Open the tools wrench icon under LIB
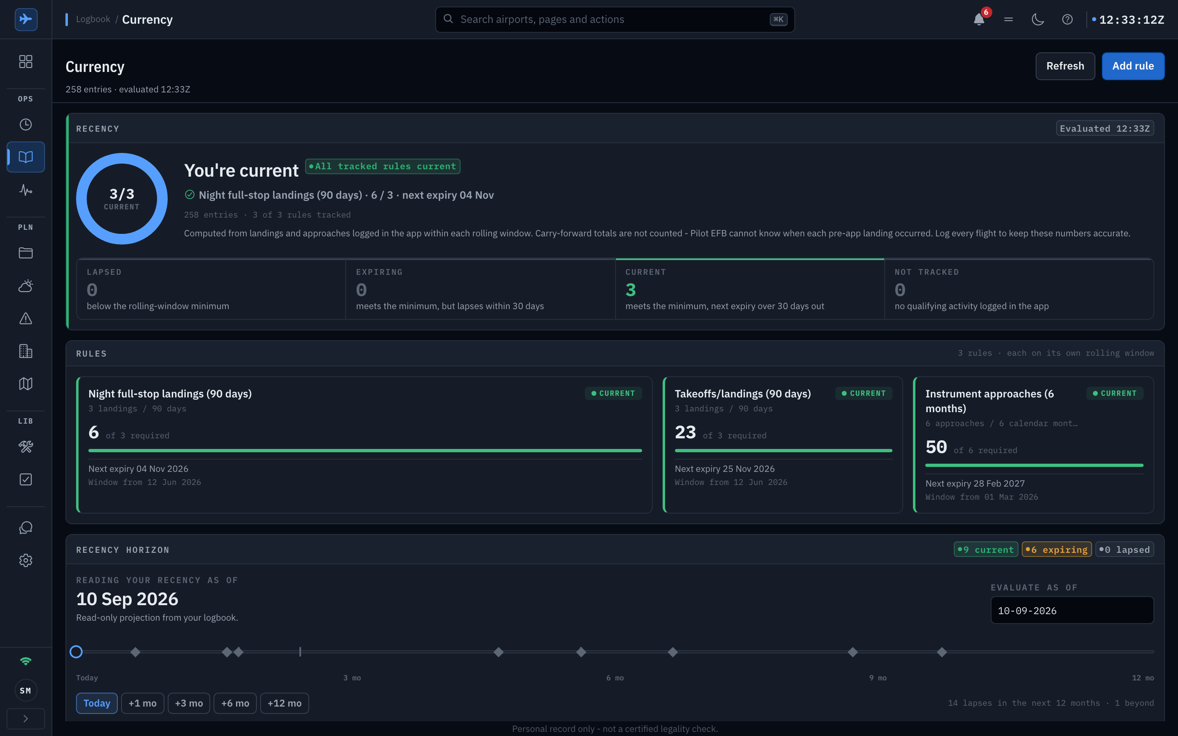The image size is (1178, 736). [26, 447]
